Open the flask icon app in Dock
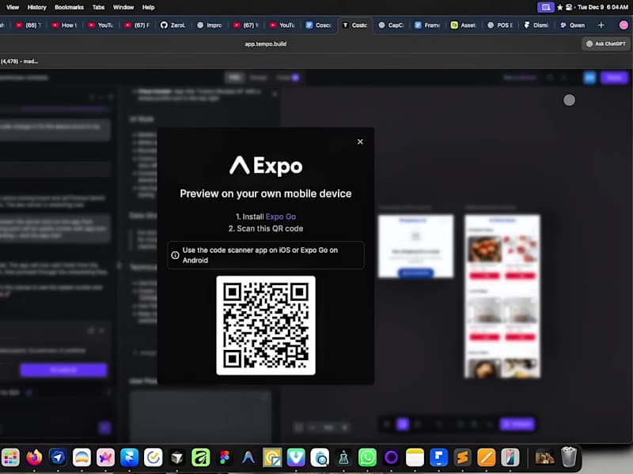 pos(343,457)
